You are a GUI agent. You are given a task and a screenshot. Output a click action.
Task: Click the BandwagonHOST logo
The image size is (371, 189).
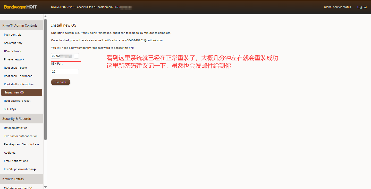20,7
